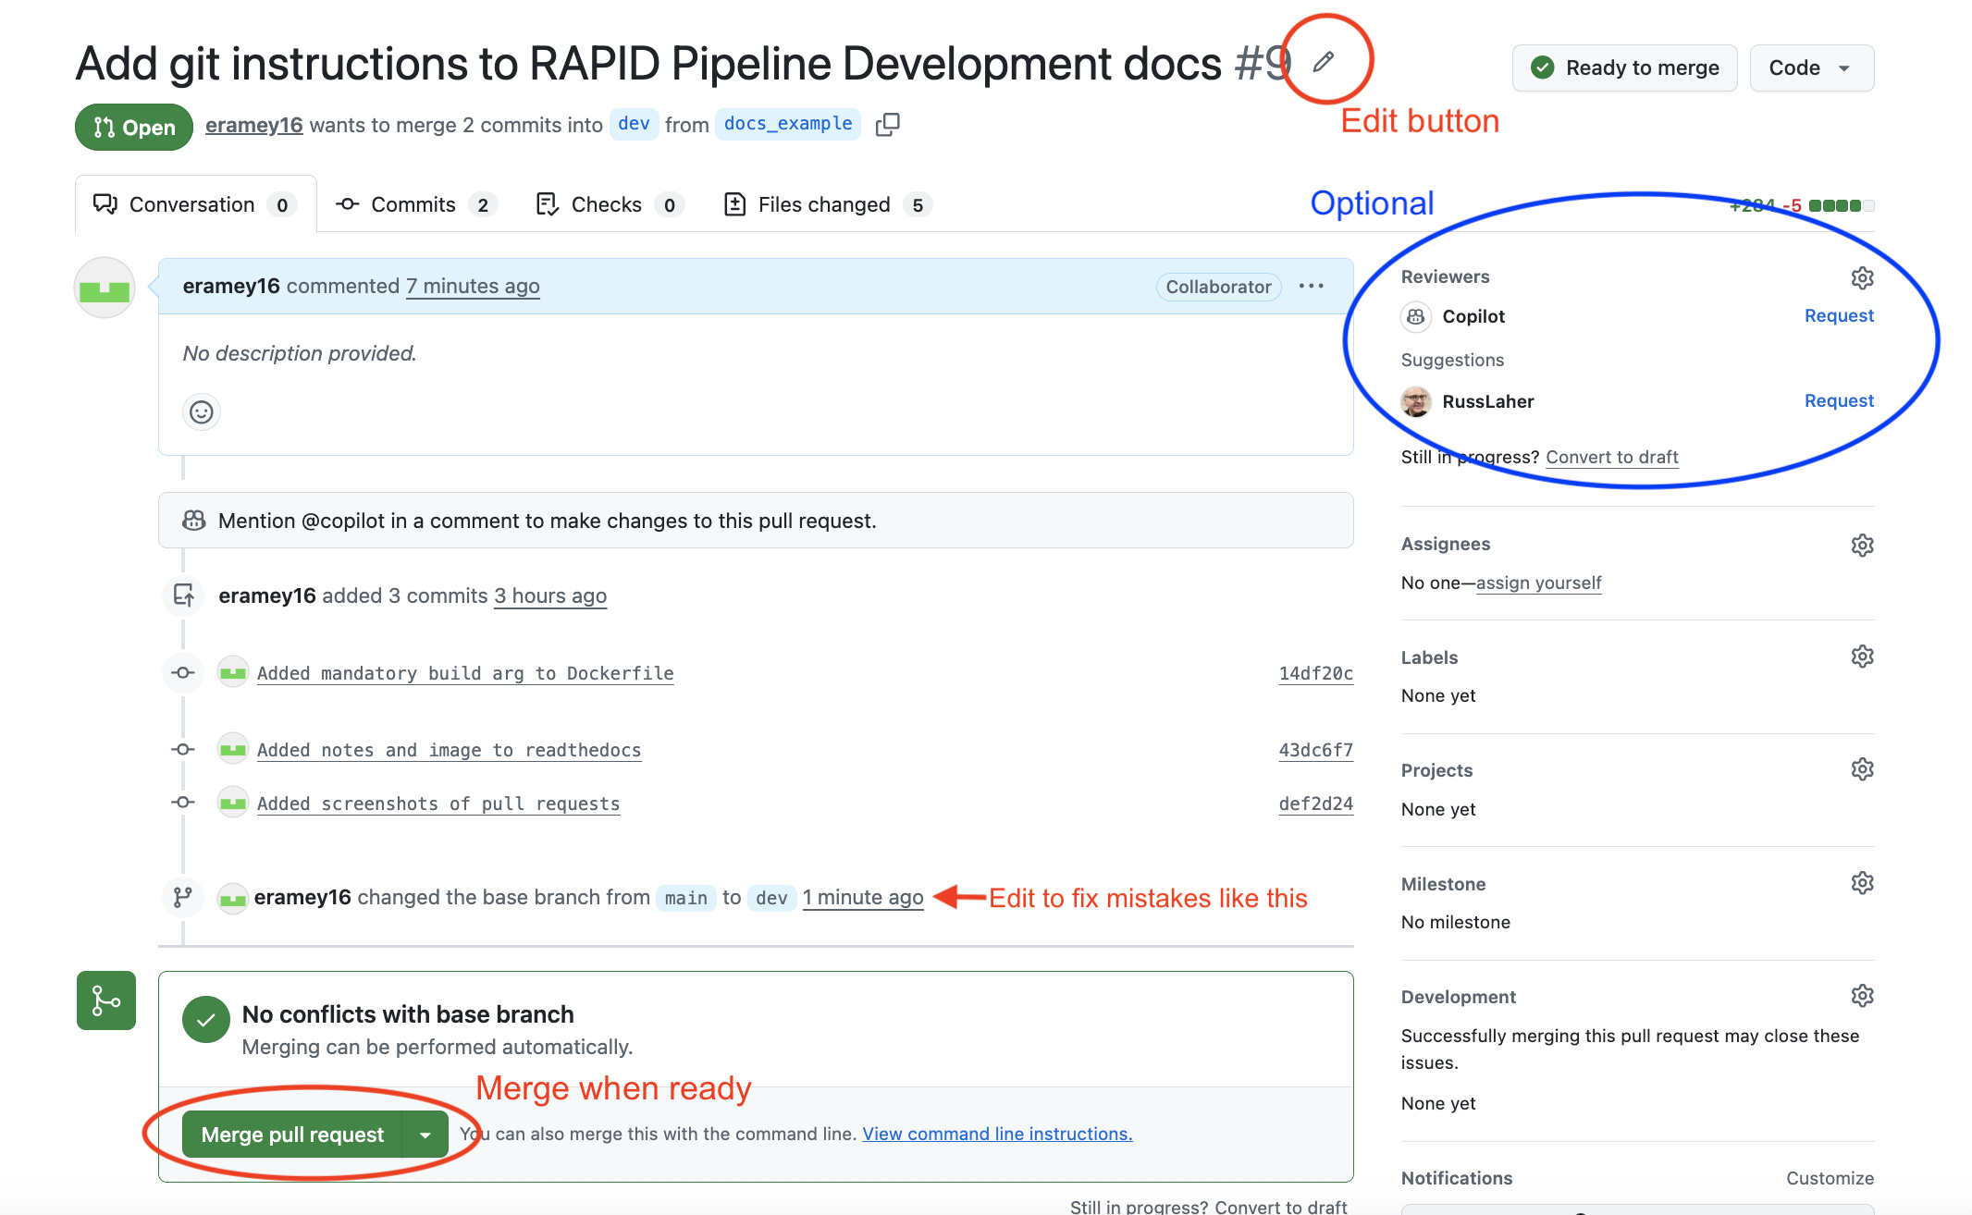
Task: Open Milestone gear settings
Action: coord(1862,883)
